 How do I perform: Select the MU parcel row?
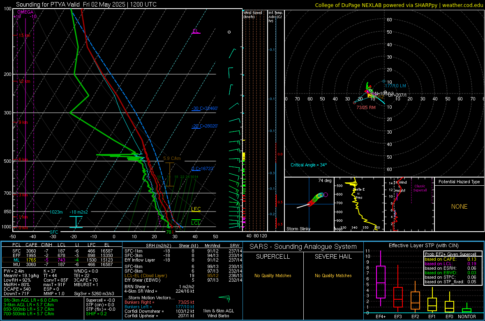click(x=62, y=264)
